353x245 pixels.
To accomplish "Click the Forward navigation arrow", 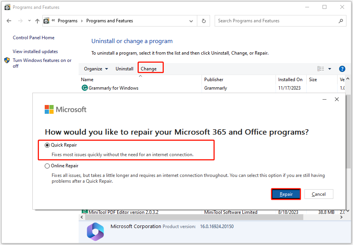I will 20,21.
